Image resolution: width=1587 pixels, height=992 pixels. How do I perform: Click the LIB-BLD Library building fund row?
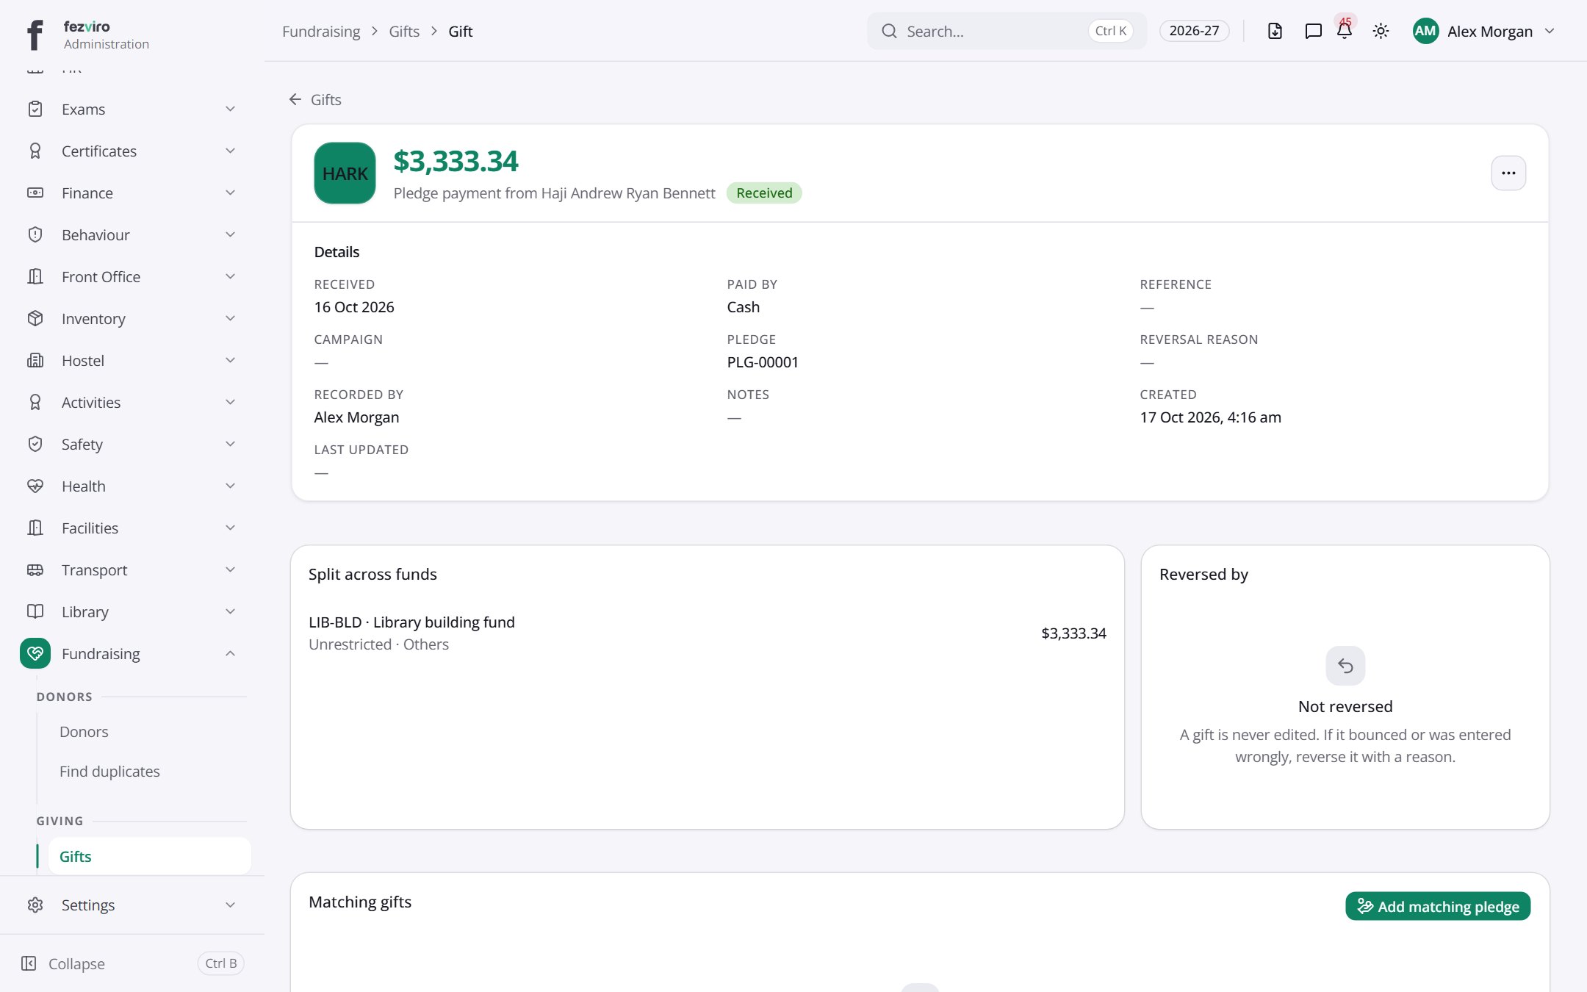point(707,633)
